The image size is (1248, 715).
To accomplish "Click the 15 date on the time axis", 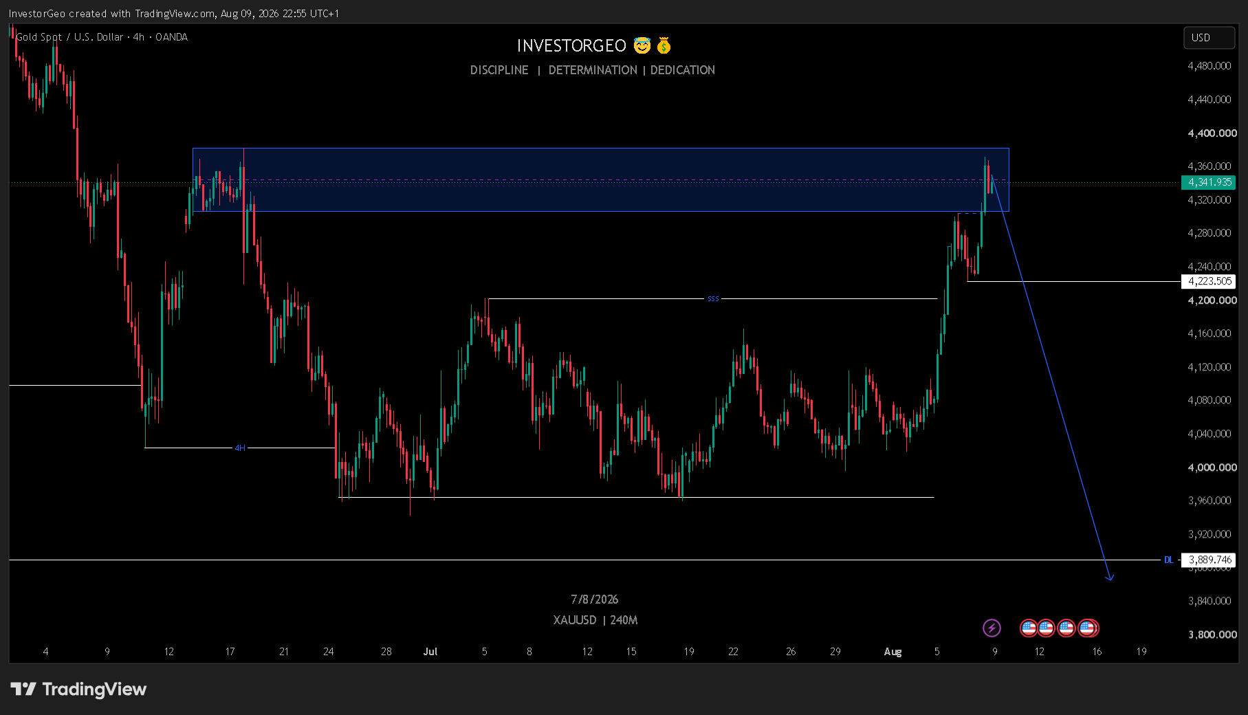I will point(631,652).
